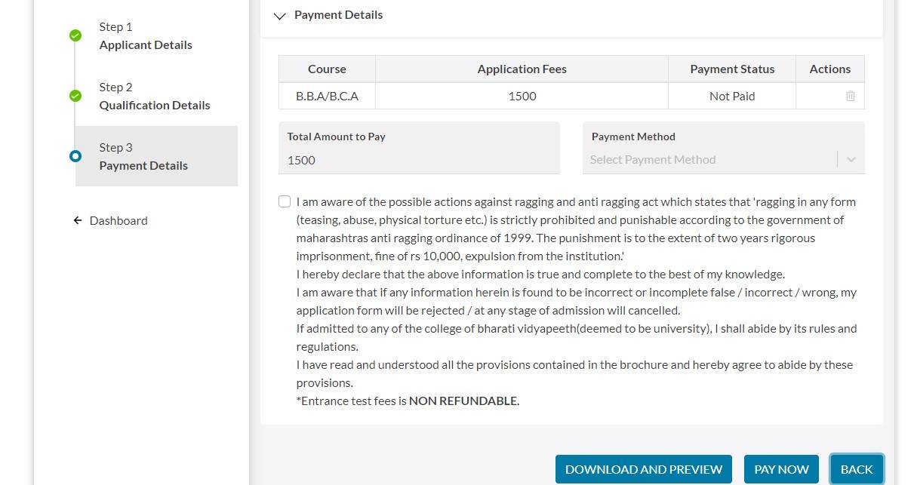Image resolution: width=914 pixels, height=485 pixels.
Task: Click the back arrow beside Dashboard
Action: pyautogui.click(x=78, y=220)
